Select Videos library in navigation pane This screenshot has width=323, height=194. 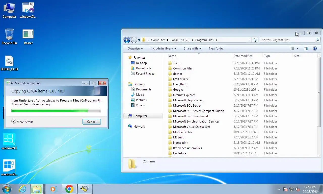click(x=140, y=105)
